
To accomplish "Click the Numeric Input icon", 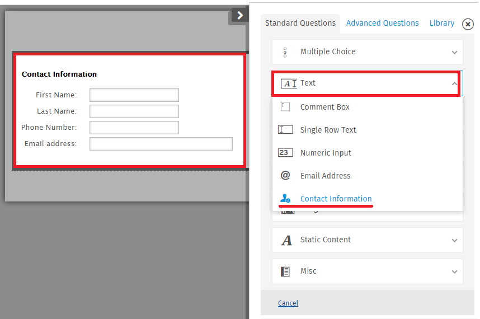I will [x=285, y=153].
